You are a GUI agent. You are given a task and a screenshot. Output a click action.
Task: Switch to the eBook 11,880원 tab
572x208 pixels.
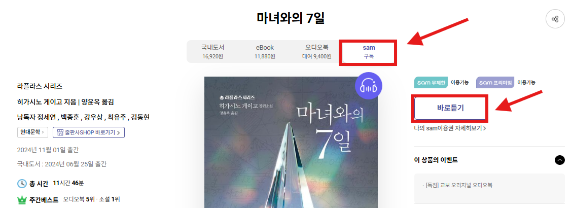pos(265,51)
